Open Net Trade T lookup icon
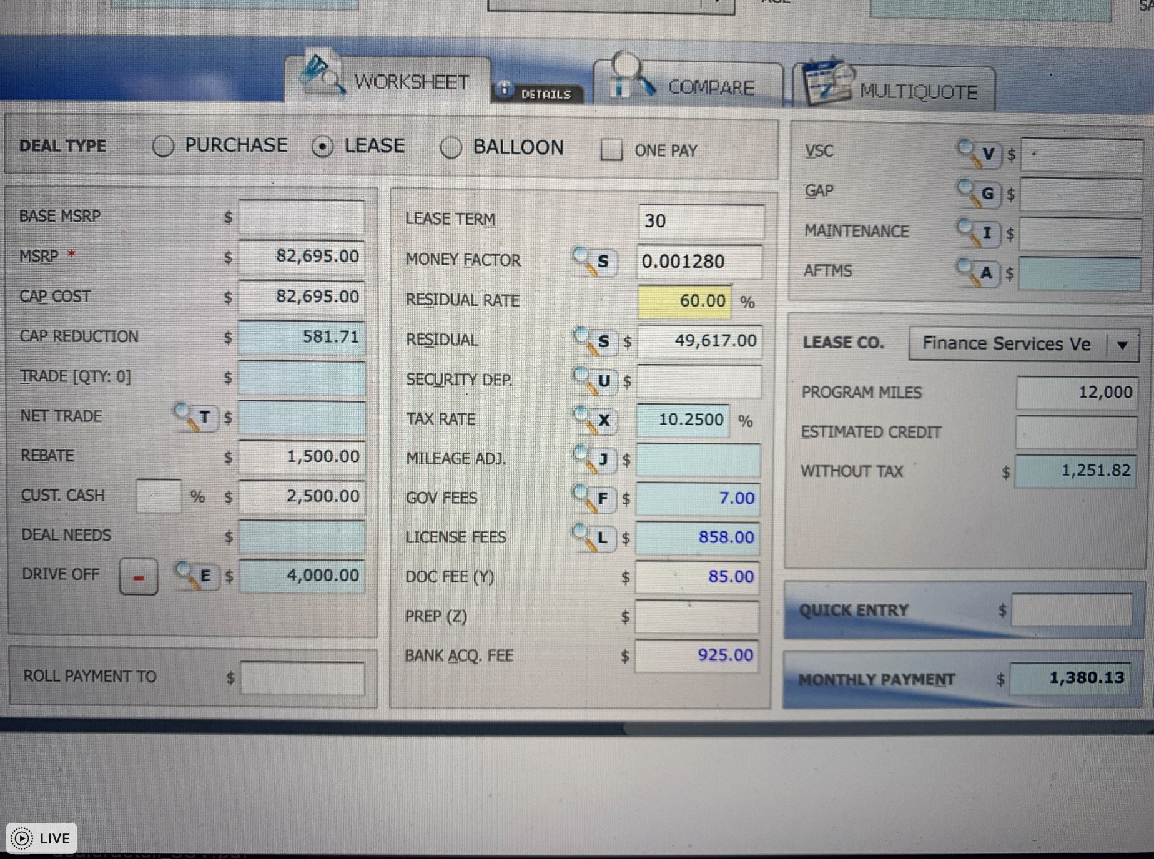The height and width of the screenshot is (859, 1154). [x=196, y=417]
